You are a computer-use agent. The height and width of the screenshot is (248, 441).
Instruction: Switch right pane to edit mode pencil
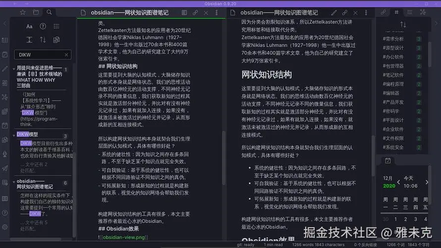point(334,13)
